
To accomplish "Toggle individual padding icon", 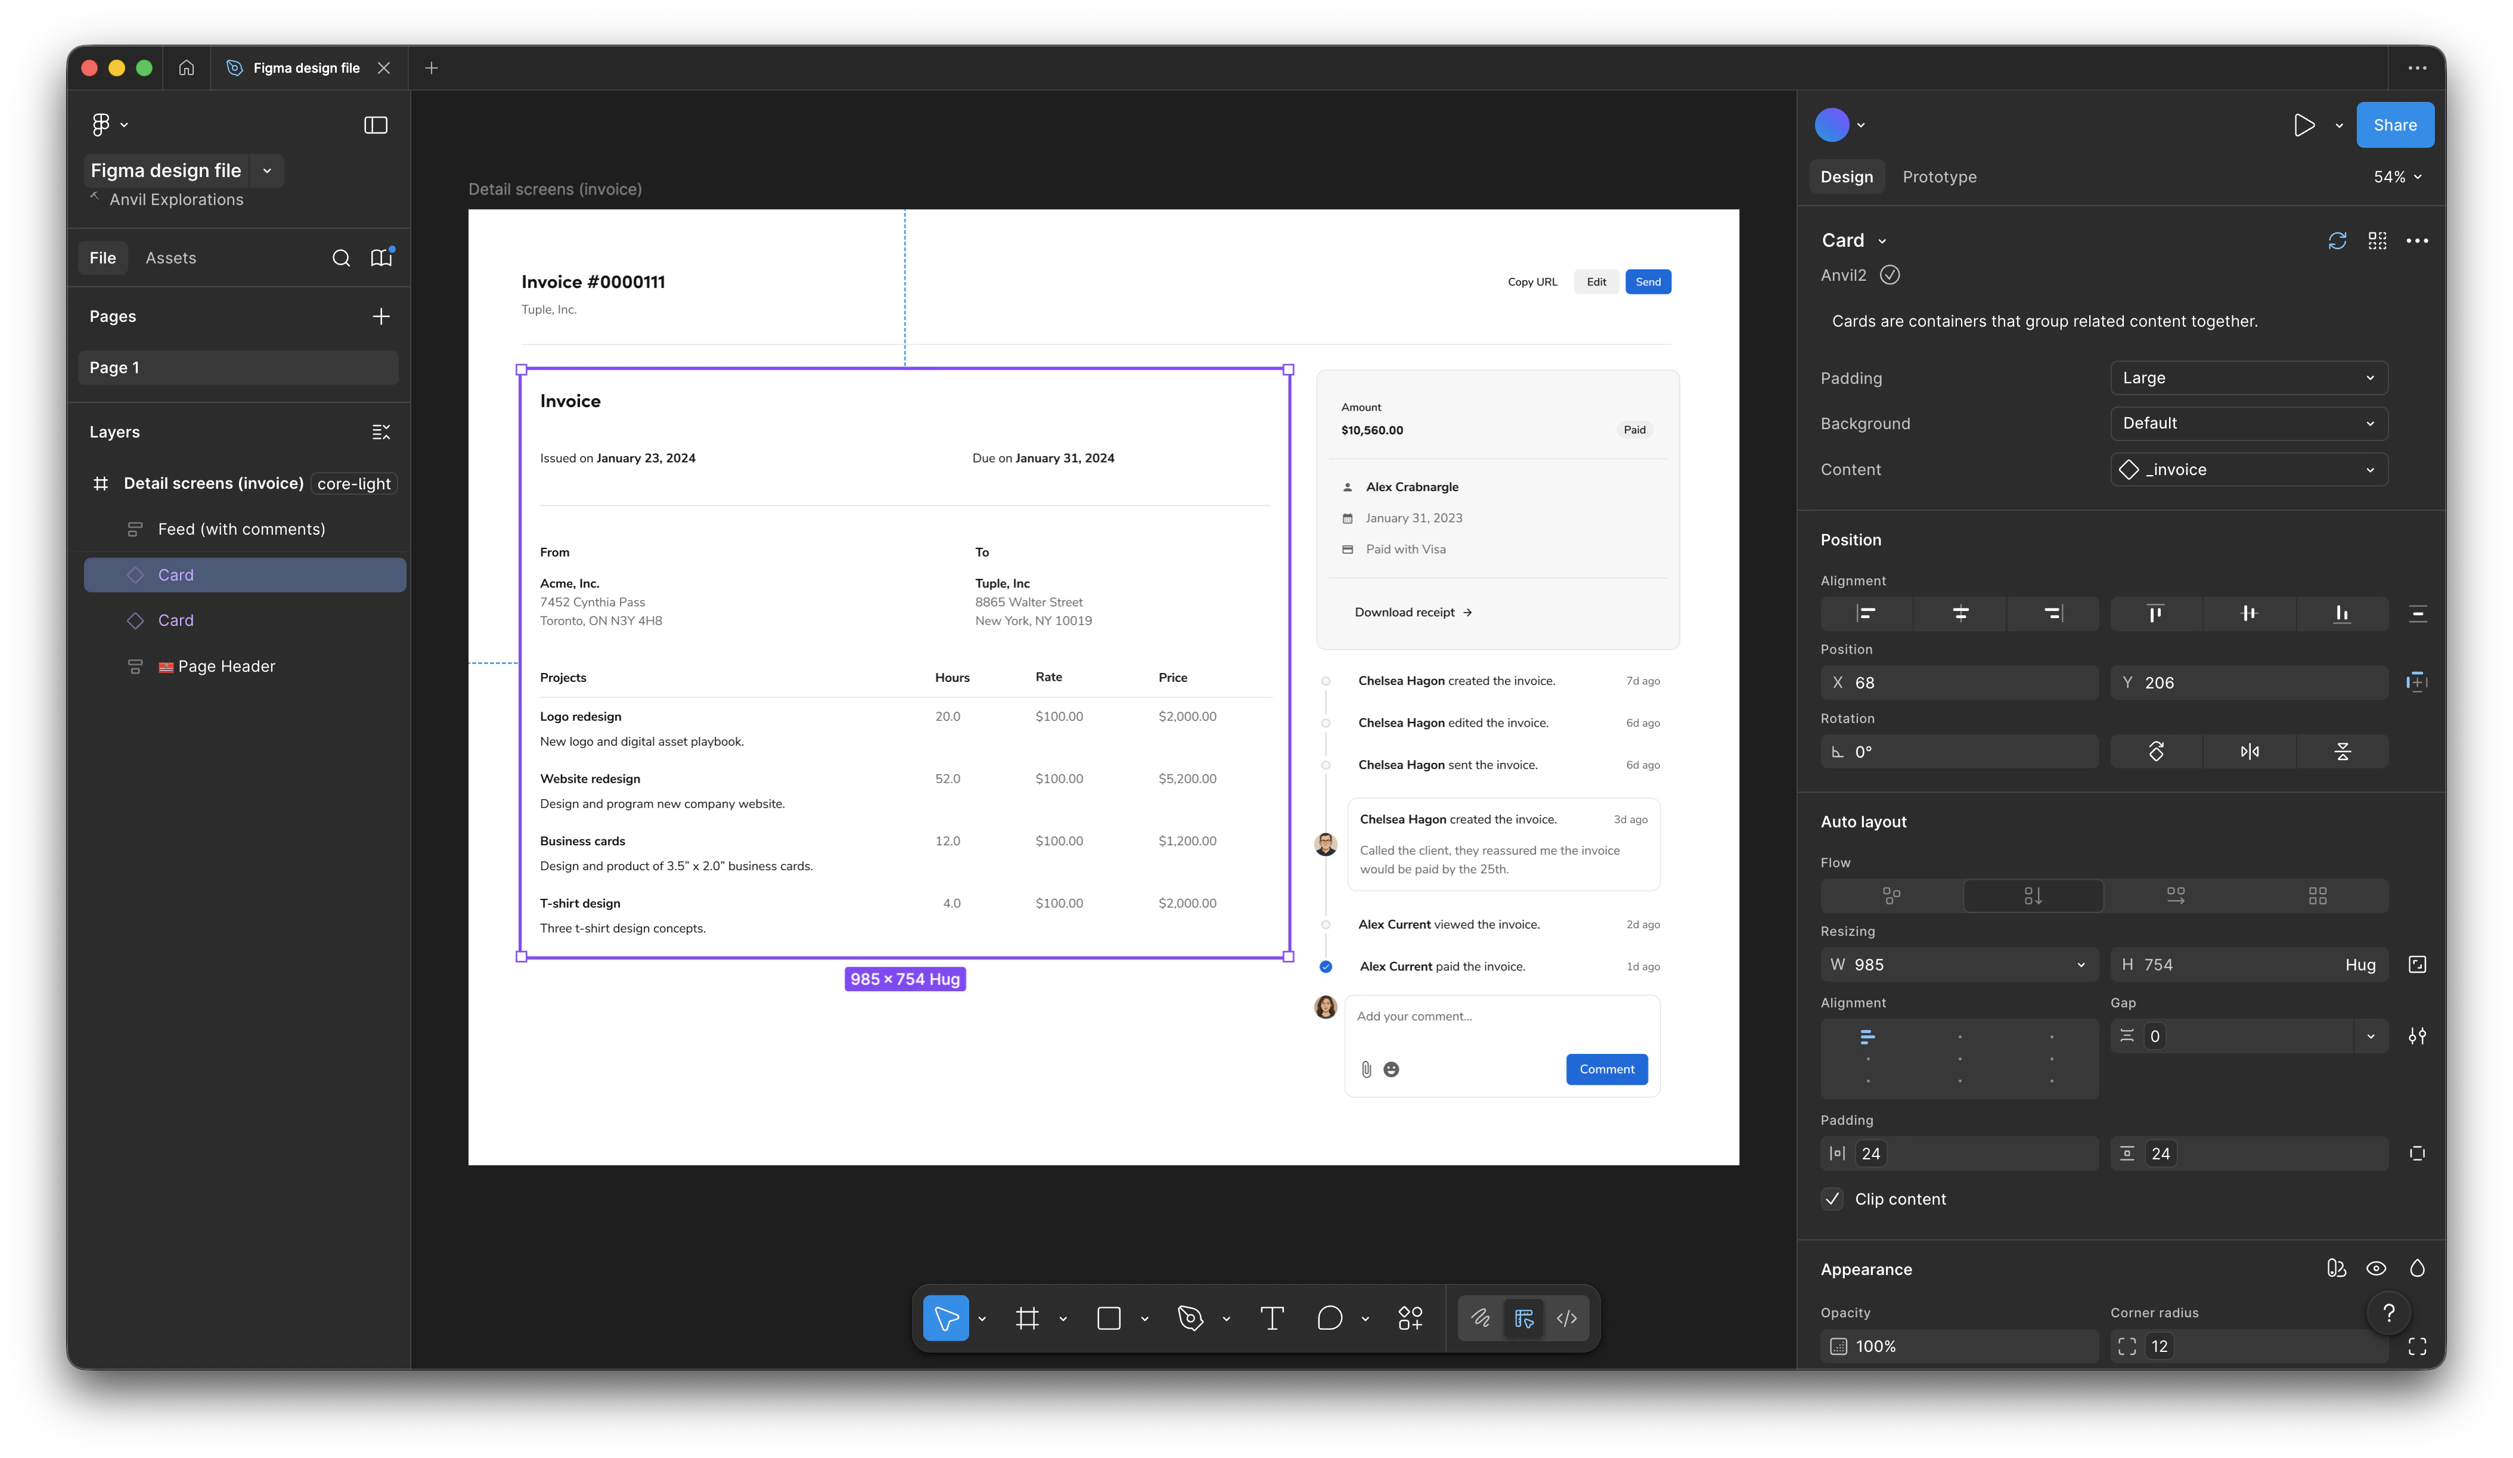I will 2417,1154.
